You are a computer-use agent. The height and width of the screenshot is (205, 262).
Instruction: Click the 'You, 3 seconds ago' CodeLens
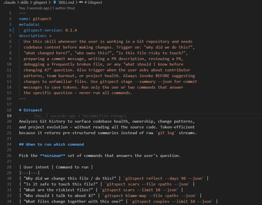(x=34, y=8)
